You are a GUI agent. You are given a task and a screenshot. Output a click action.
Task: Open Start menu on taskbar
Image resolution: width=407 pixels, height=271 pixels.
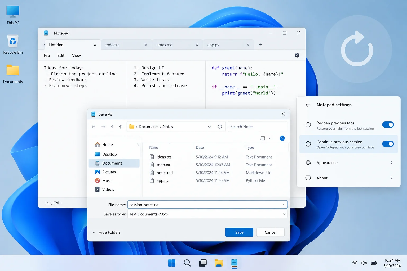(172, 263)
